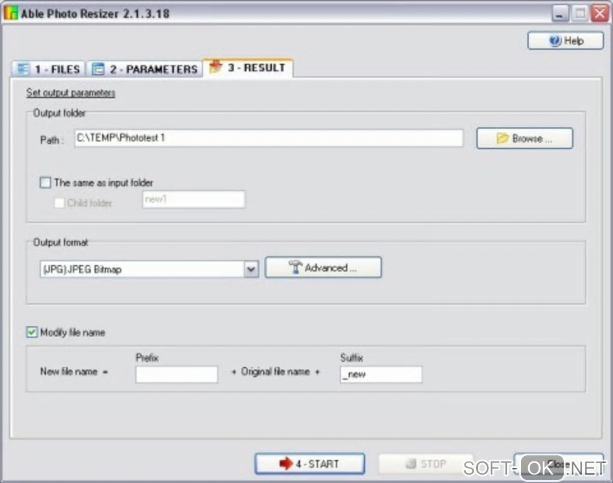This screenshot has width=613, height=483.
Task: Start processing with 4 - START button
Action: (310, 464)
